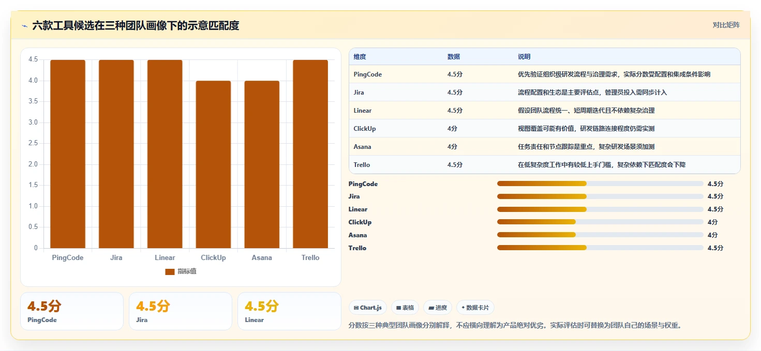Image resolution: width=761 pixels, height=351 pixels.
Task: Click ClickUp label in progress list
Action: [x=360, y=222]
